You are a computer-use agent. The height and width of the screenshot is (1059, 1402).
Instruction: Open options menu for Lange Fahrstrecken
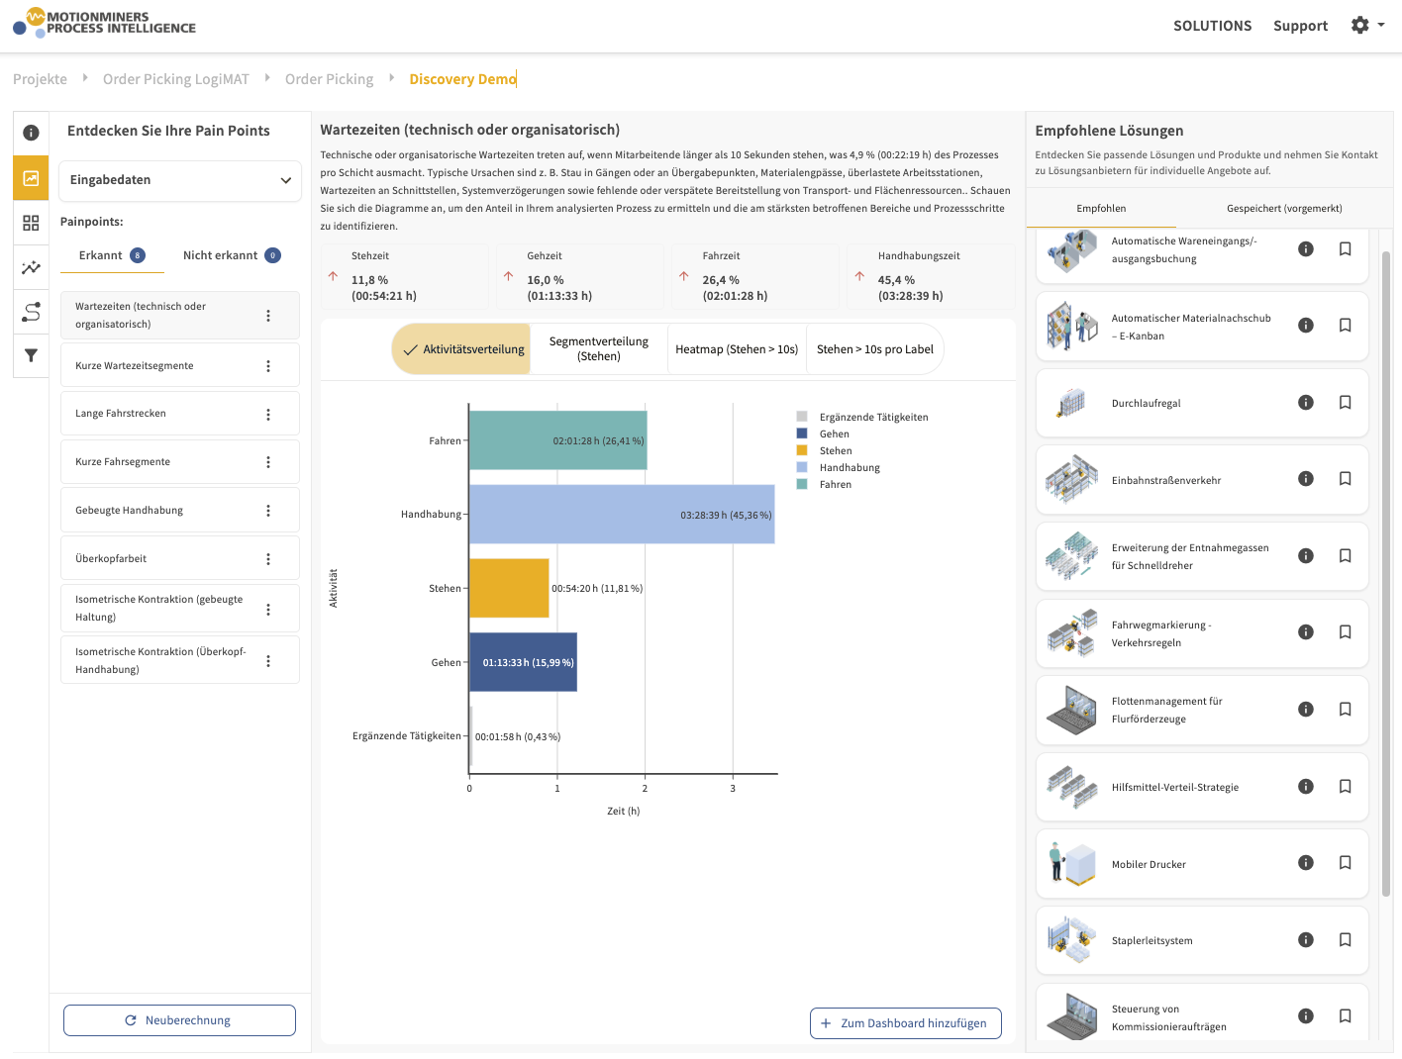click(x=268, y=415)
